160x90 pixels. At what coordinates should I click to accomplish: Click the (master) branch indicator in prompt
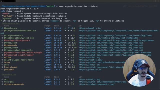click(50, 6)
